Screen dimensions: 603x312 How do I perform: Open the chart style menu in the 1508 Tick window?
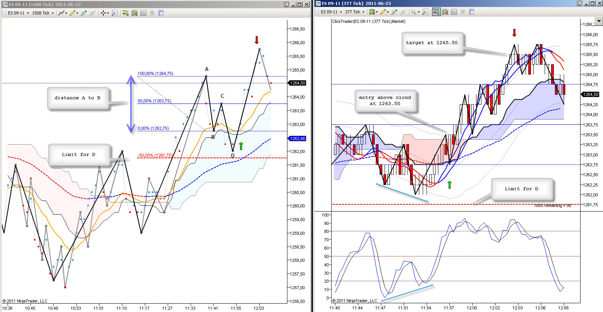[63, 13]
